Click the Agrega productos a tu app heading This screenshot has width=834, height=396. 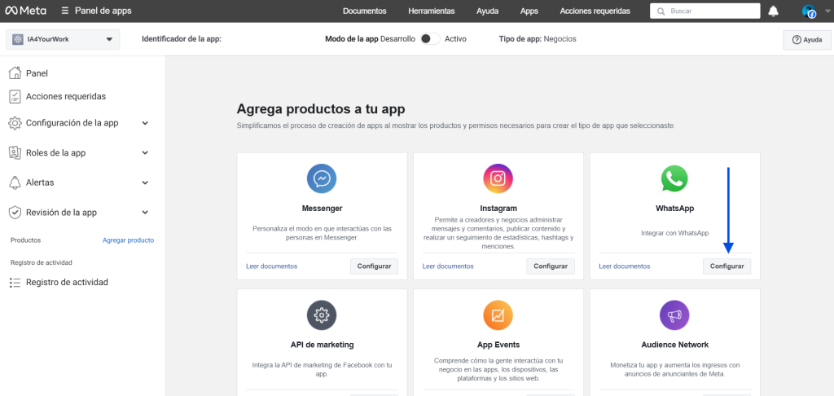tap(321, 109)
